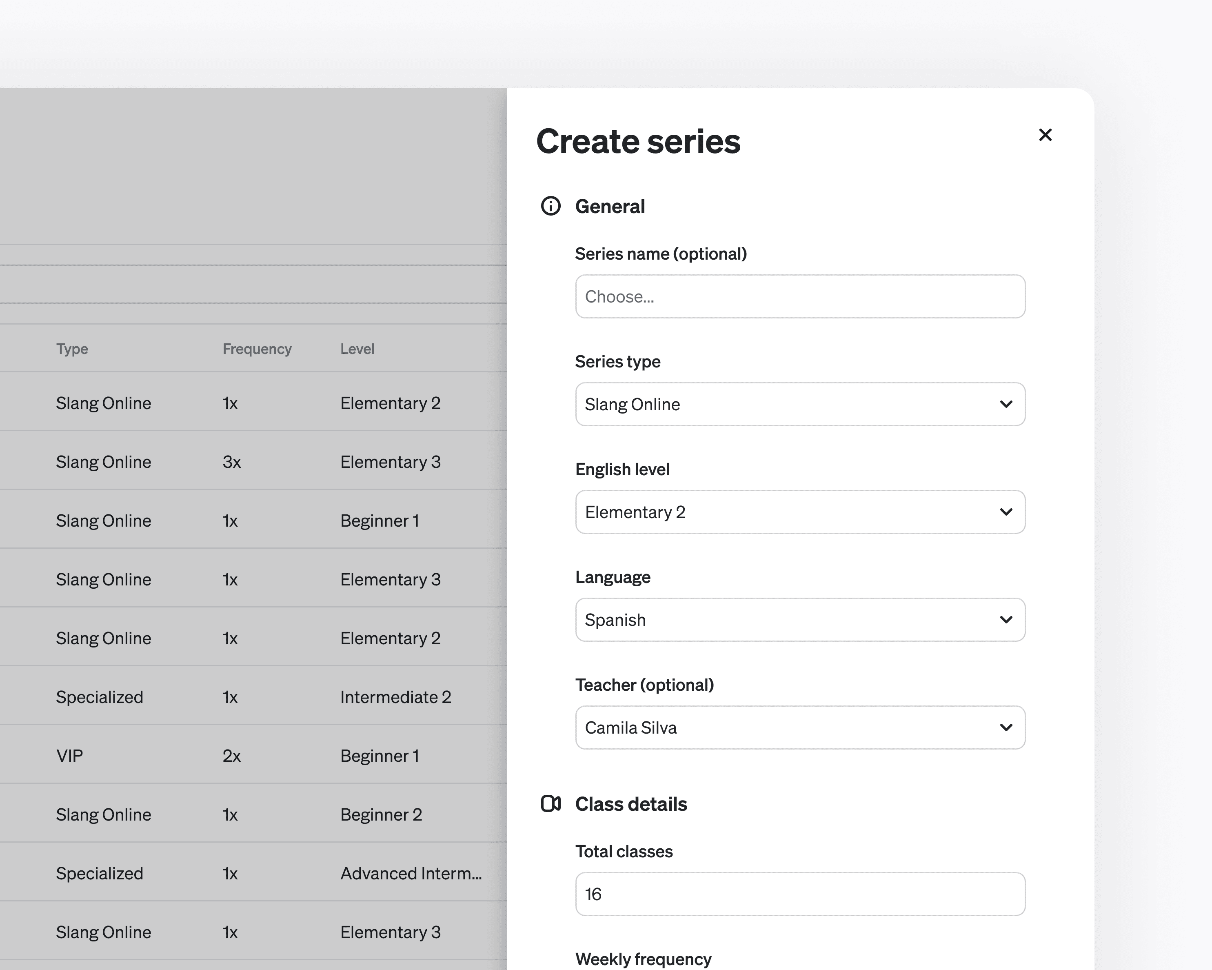Screen dimensions: 1212x970
Task: Click the info icon beside General
Action: coord(551,207)
